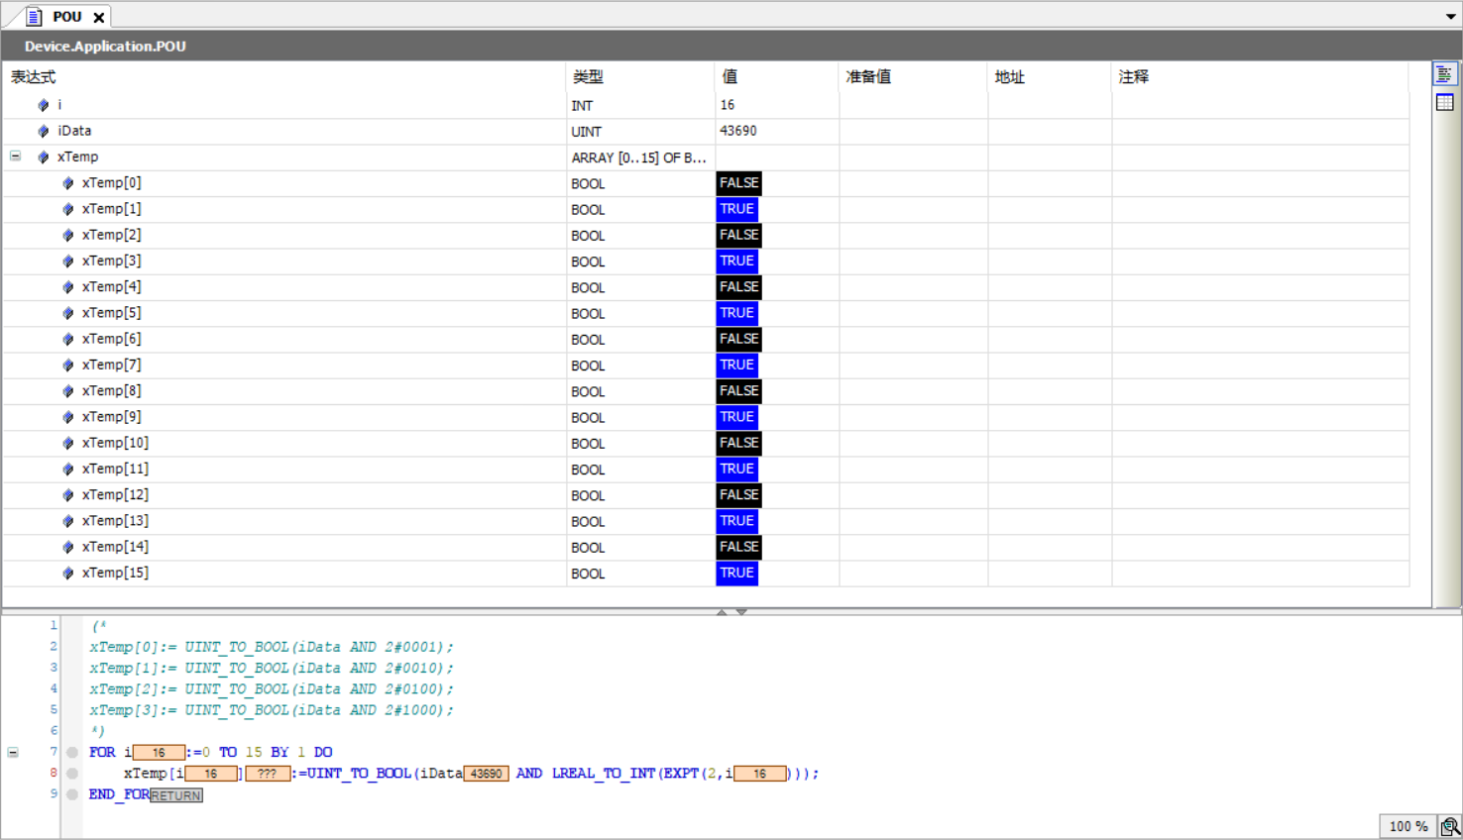
Task: Switch to tabular declaration view icon
Action: (1444, 102)
